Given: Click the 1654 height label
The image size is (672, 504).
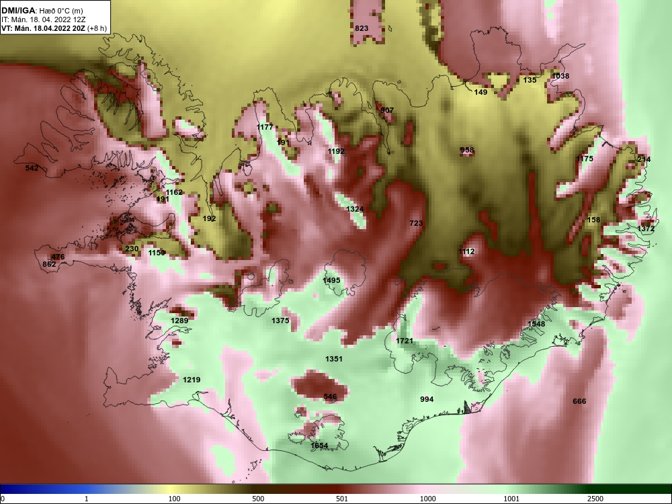Looking at the screenshot, I should (319, 446).
